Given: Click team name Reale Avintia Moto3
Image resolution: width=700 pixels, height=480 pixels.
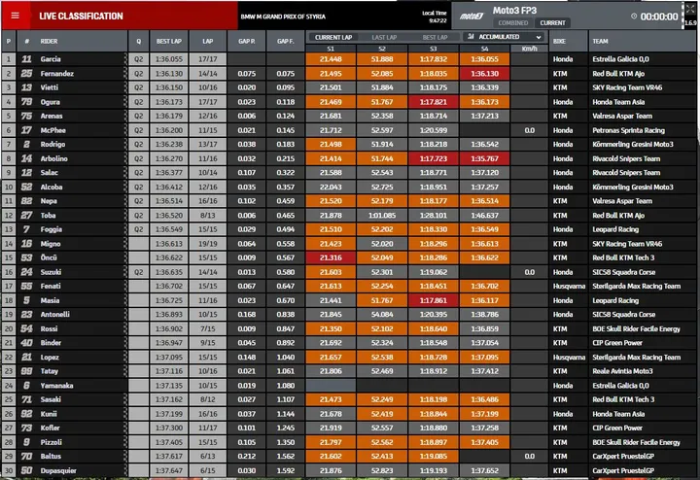Looking at the screenshot, I should click(x=622, y=371).
